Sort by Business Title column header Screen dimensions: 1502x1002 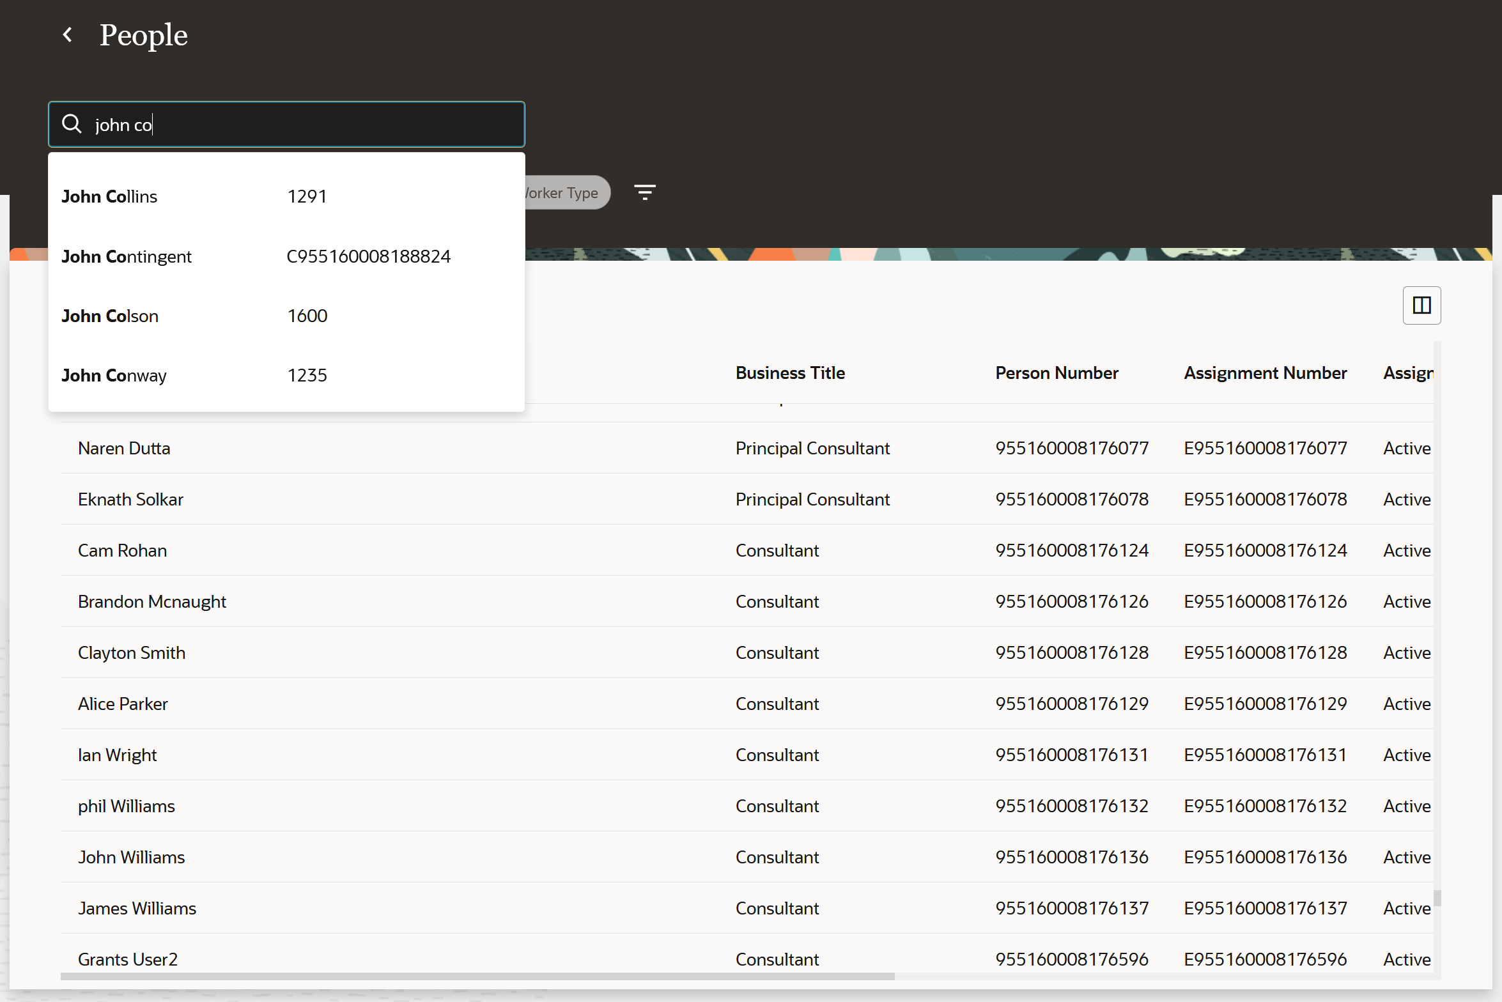[x=789, y=373]
